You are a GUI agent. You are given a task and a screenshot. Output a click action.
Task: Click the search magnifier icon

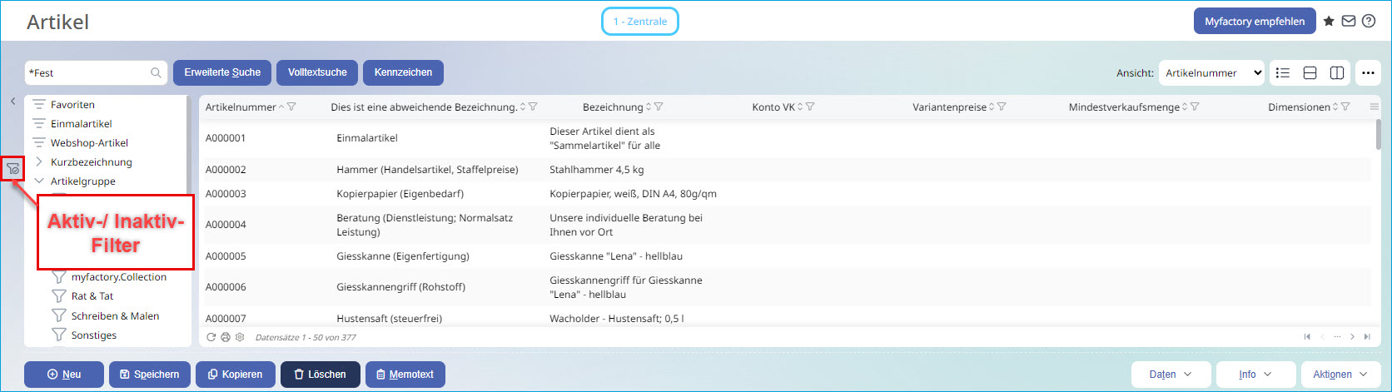pos(156,73)
